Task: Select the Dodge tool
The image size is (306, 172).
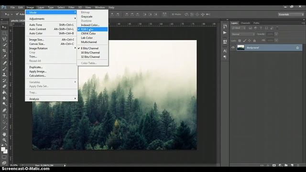Action: click(4, 104)
